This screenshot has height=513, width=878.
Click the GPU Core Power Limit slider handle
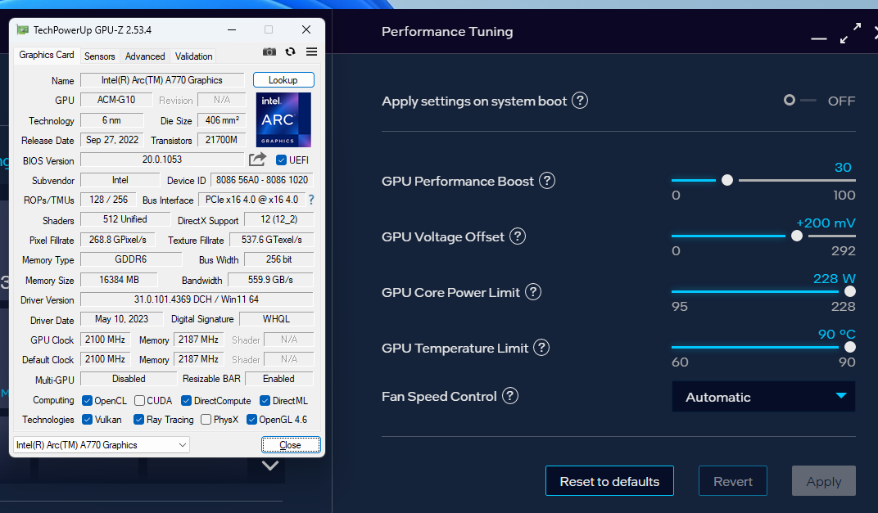coord(850,291)
